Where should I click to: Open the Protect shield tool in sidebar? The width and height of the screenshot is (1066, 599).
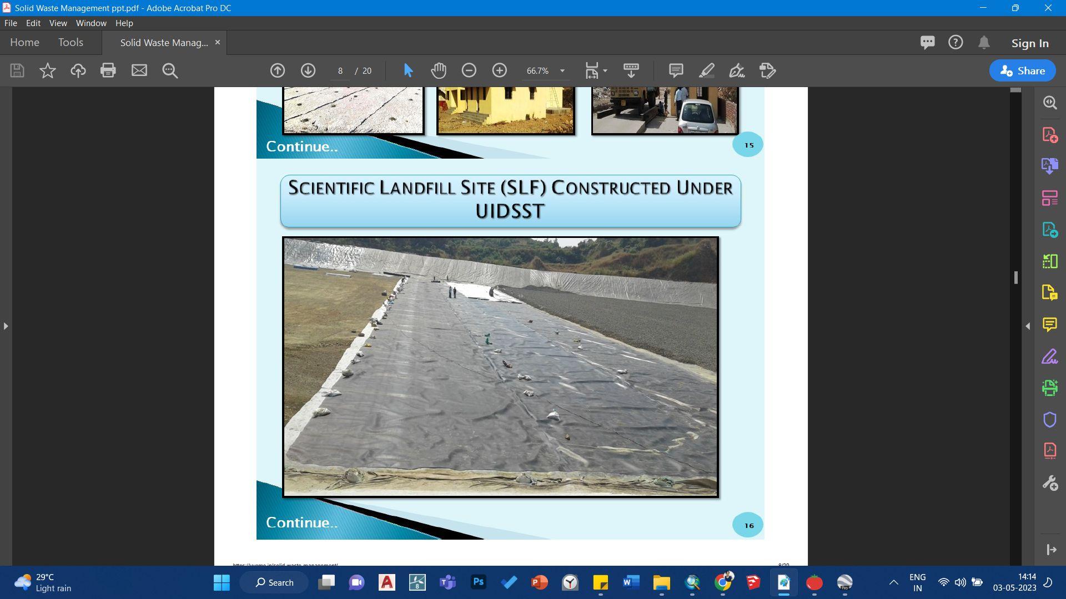pyautogui.click(x=1049, y=419)
